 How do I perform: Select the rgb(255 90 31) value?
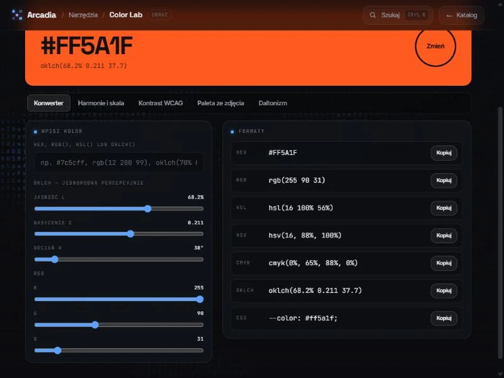coord(297,180)
